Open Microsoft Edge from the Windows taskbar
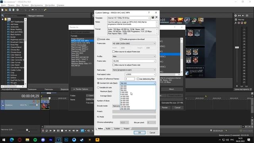Image resolution: width=254 pixels, height=143 pixels. point(12,140)
